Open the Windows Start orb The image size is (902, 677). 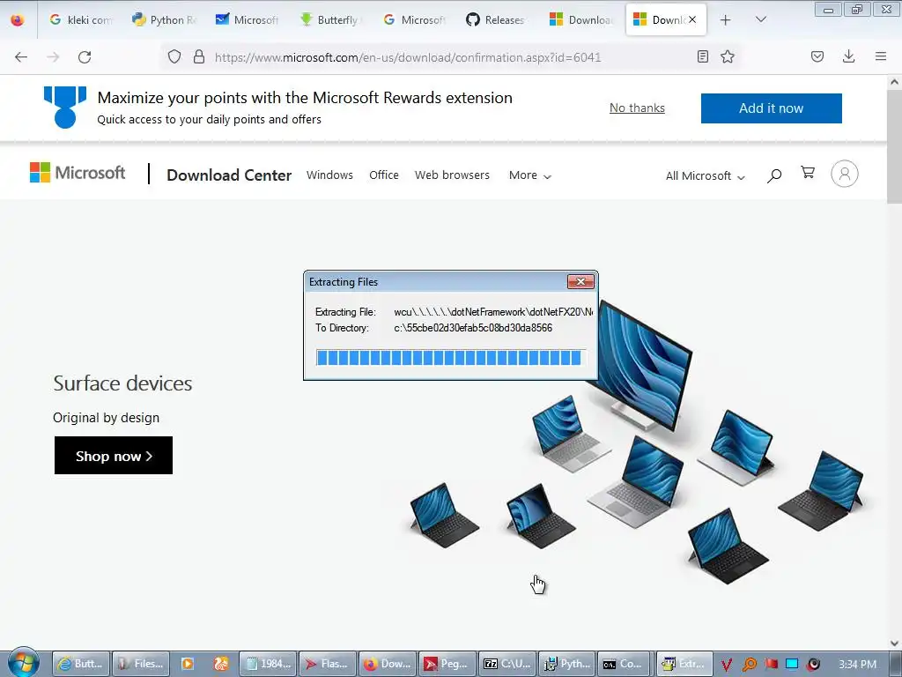coord(24,663)
